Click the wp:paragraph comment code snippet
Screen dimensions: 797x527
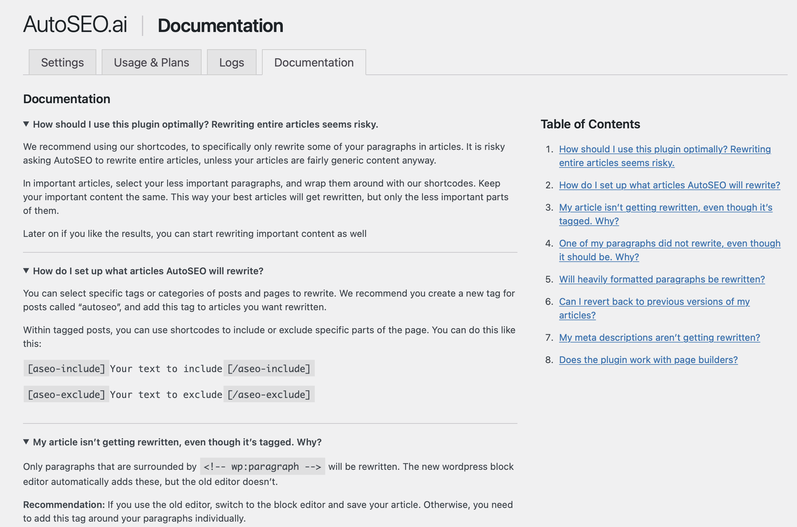click(262, 467)
